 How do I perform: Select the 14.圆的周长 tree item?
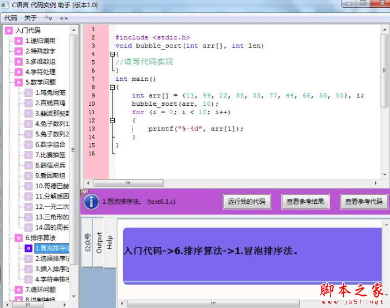coord(52,227)
